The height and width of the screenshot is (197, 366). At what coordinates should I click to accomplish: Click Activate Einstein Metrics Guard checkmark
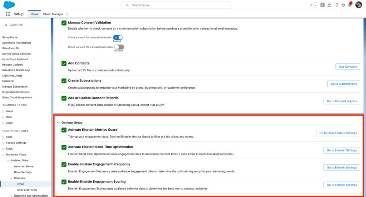(64, 130)
